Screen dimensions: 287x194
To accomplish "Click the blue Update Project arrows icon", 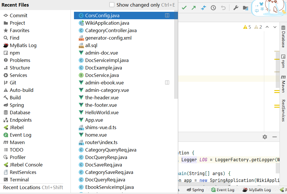I will (203, 8).
